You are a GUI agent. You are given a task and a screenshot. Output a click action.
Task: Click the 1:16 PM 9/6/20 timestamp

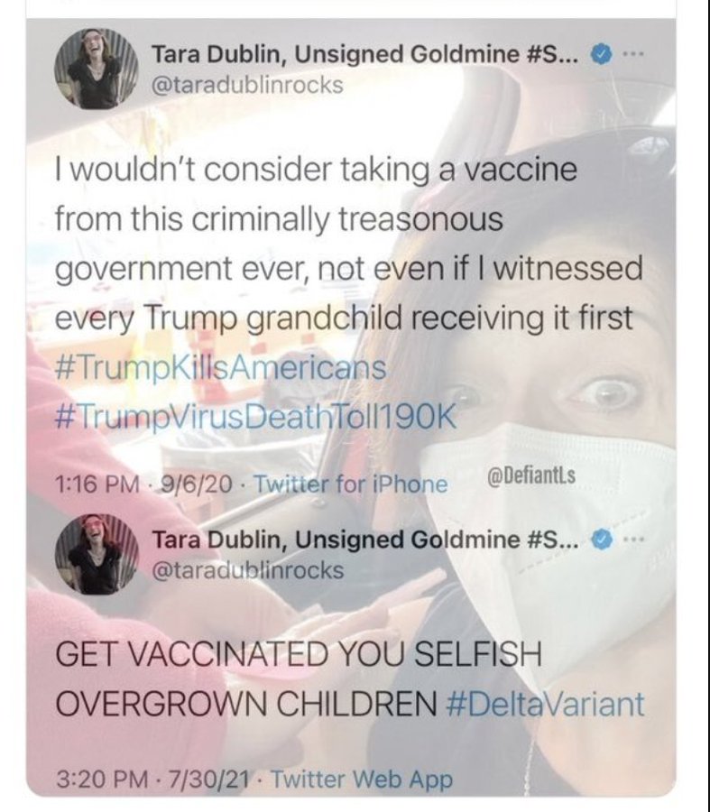point(143,484)
